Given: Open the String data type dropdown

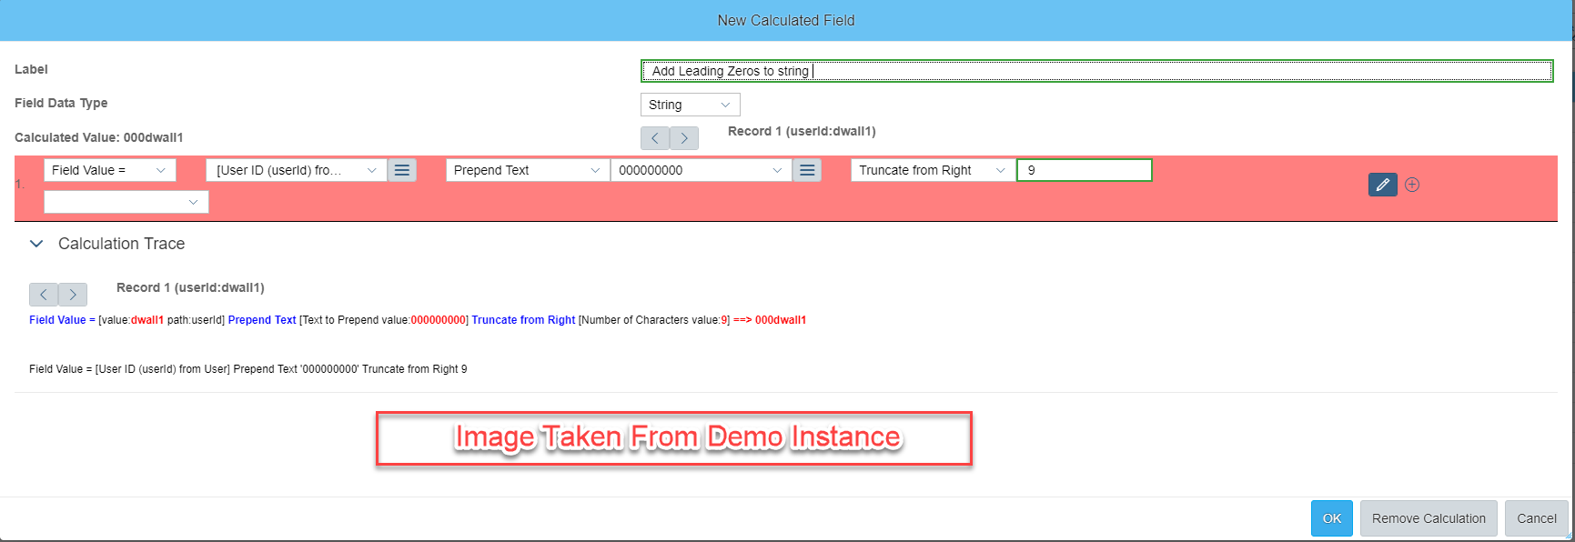Looking at the screenshot, I should point(691,105).
